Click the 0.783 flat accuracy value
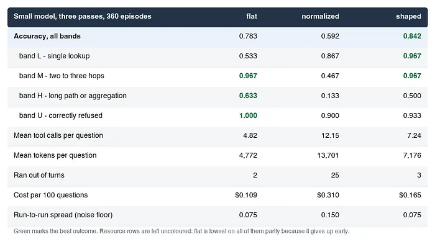 coord(248,37)
